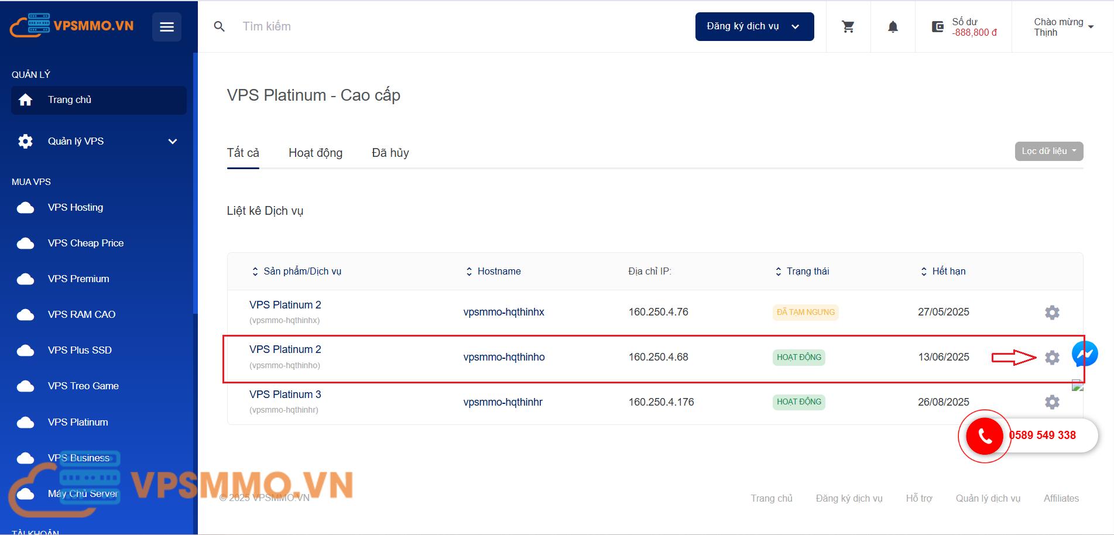Click cloud icon beside VPS Cheap Price
This screenshot has width=1114, height=535.
25,243
